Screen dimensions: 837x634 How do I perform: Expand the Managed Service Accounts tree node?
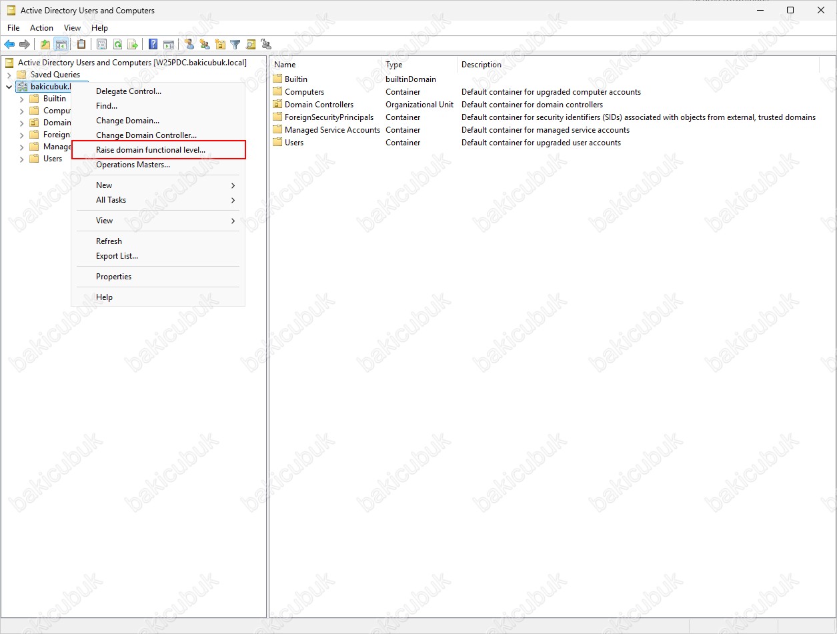[x=21, y=147]
